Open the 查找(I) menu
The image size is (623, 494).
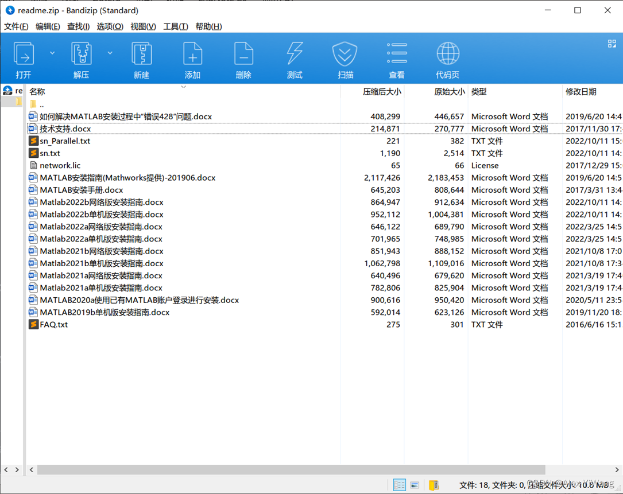coord(78,26)
